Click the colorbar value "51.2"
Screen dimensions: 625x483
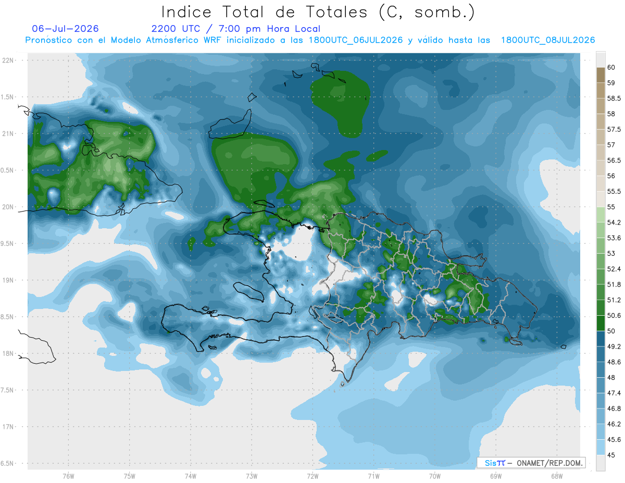(x=615, y=300)
